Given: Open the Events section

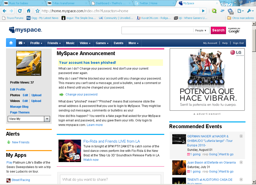Looking at the screenshot, I should click(118, 43).
